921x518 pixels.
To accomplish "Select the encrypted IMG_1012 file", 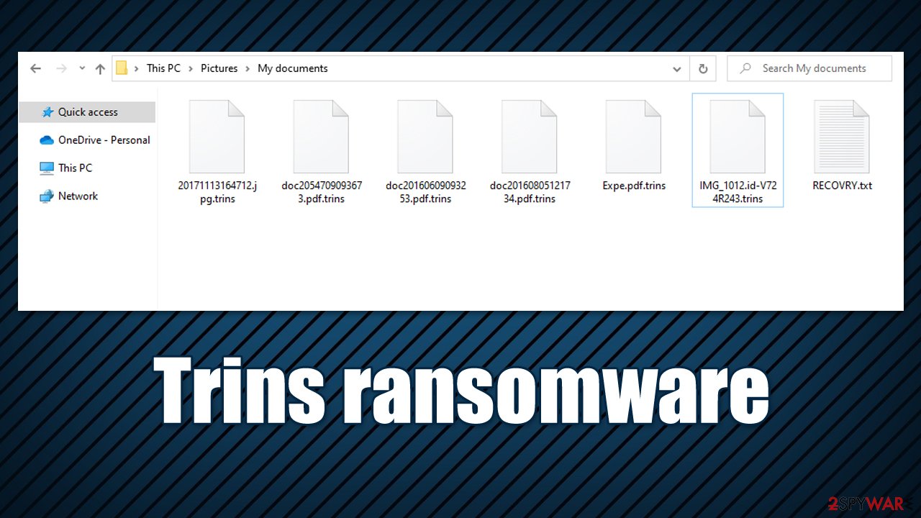I will coord(738,137).
